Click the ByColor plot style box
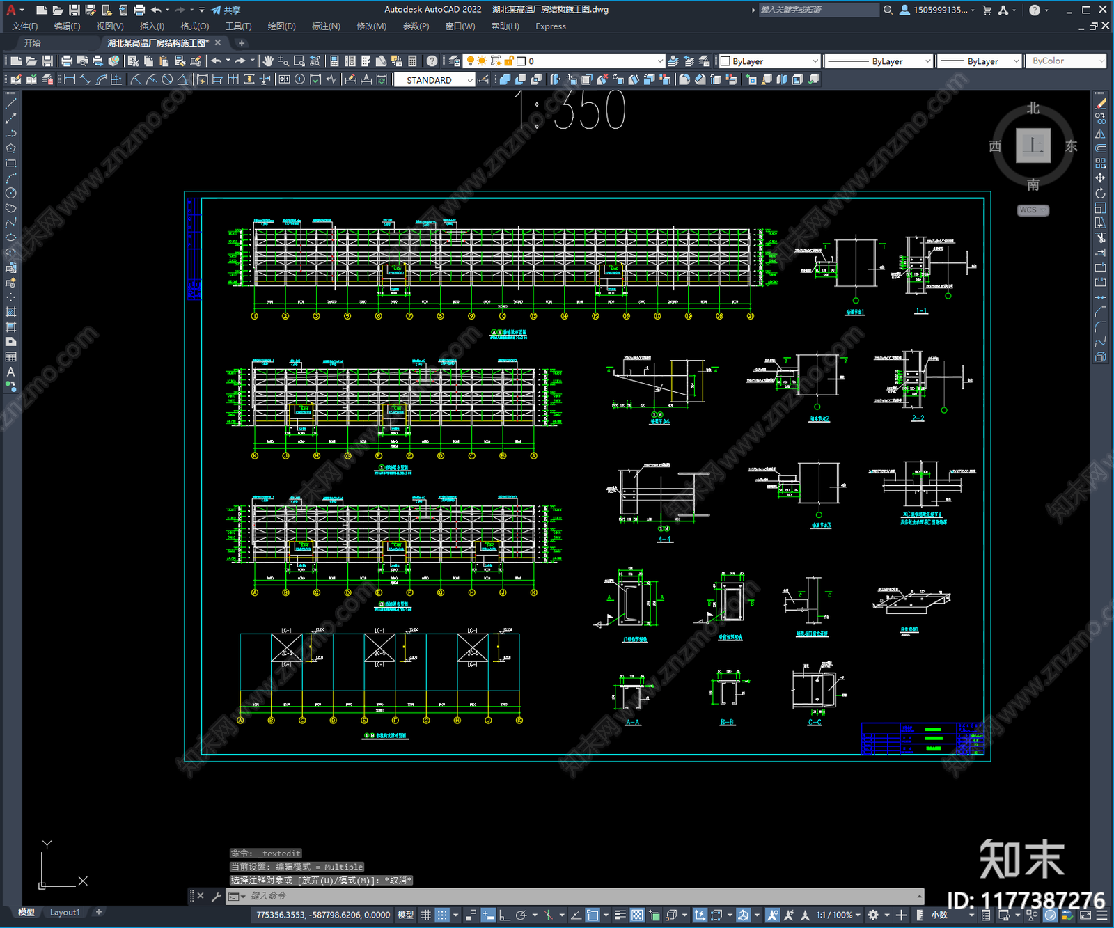The height and width of the screenshot is (928, 1114). click(1067, 61)
